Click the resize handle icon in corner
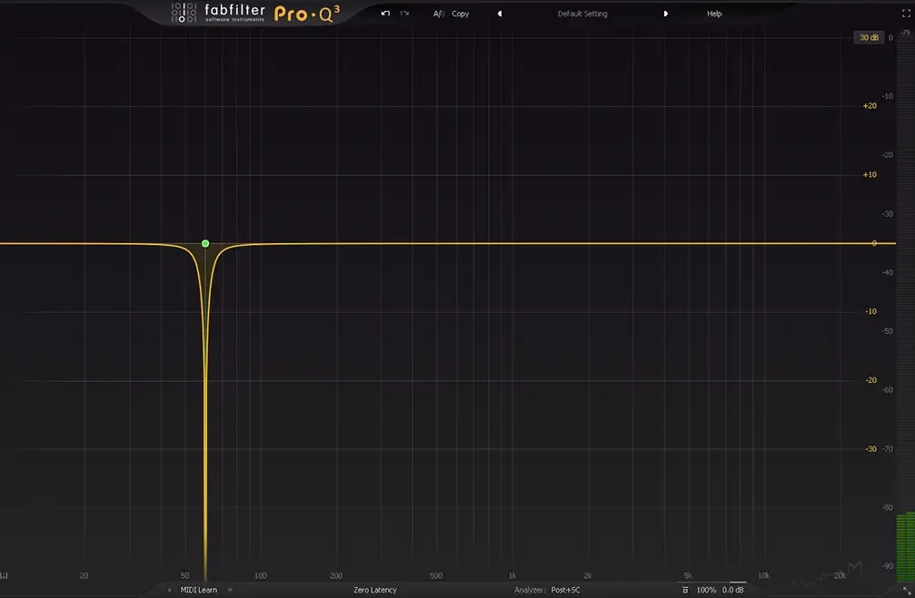915x598 pixels. point(907,591)
